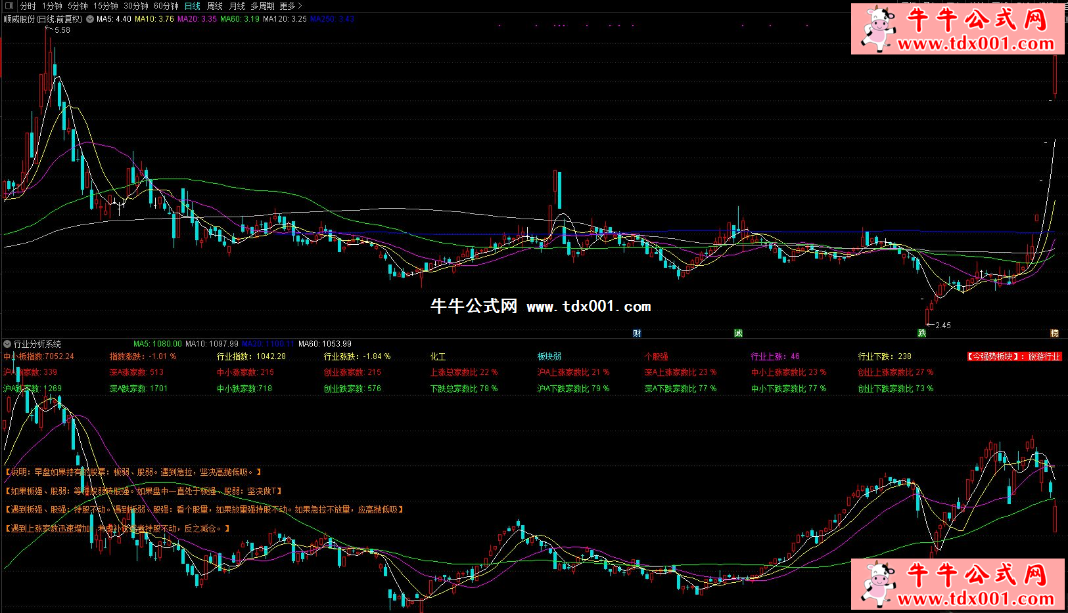The image size is (1068, 613).
Task: Click the 深A跌家数: 1701 text
Action: click(139, 389)
